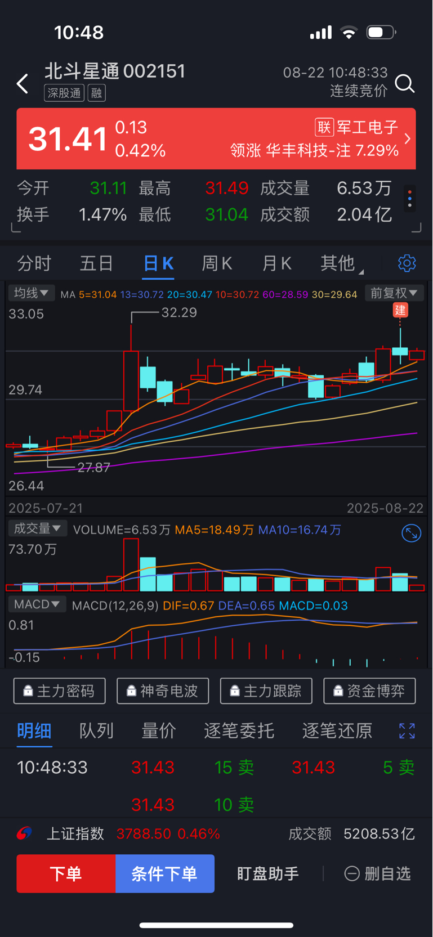This screenshot has width=433, height=937.
Task: Tap the 2.04亿 turnover value
Action: coord(364,214)
